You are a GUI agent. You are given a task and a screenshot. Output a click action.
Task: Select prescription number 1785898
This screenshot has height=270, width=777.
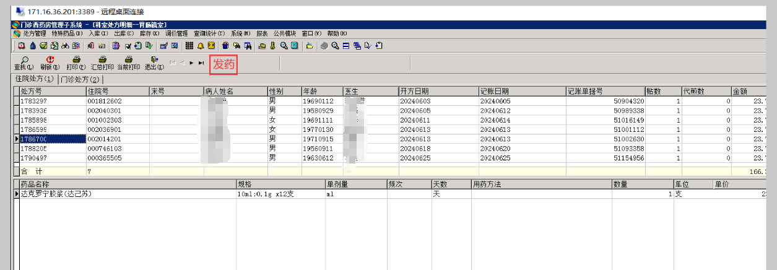coord(52,120)
